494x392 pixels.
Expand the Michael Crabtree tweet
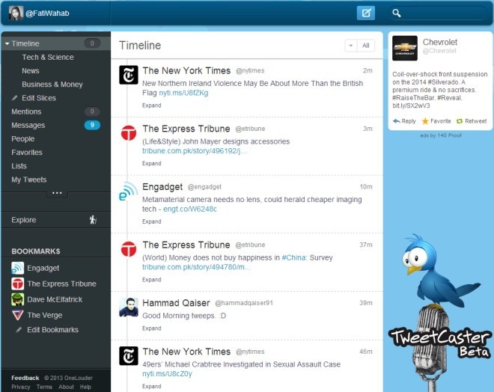click(x=151, y=386)
